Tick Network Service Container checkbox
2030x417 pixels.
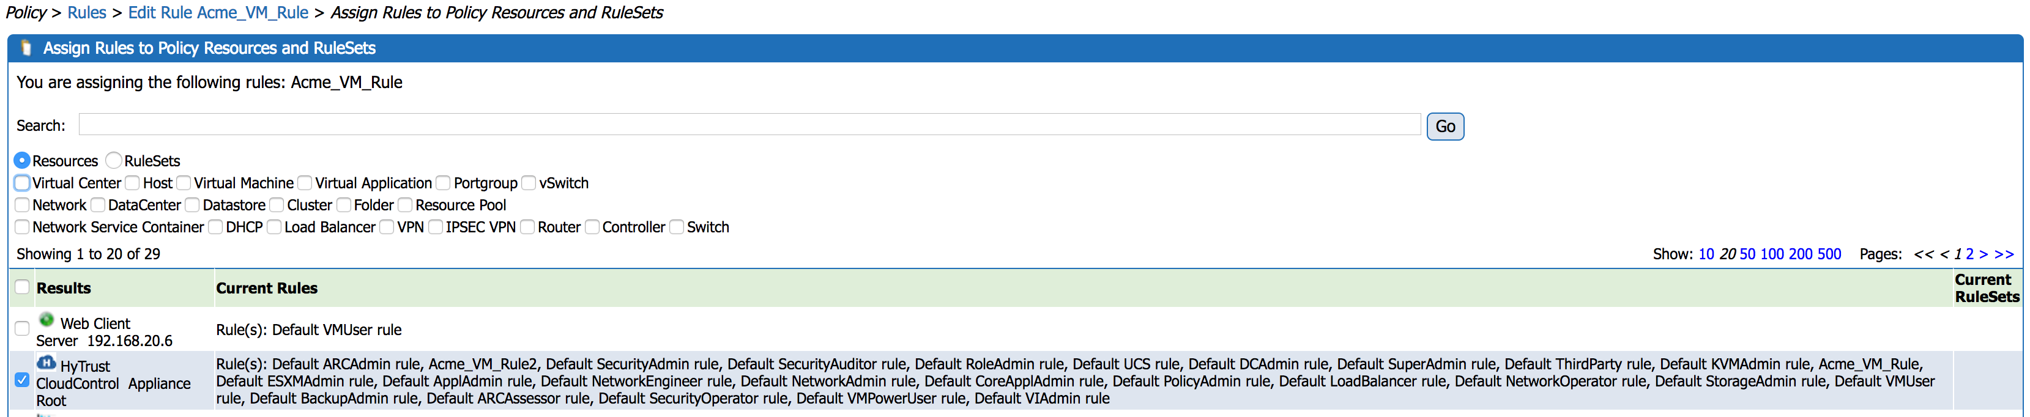(x=22, y=227)
